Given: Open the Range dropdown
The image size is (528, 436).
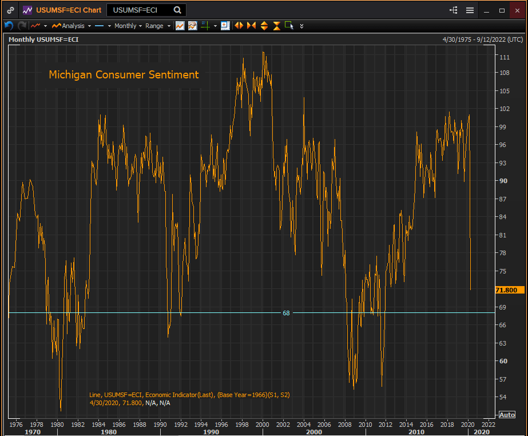Looking at the screenshot, I should point(157,26).
